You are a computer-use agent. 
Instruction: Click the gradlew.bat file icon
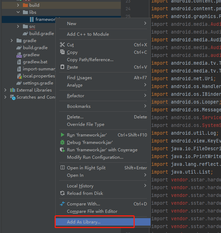19,62
